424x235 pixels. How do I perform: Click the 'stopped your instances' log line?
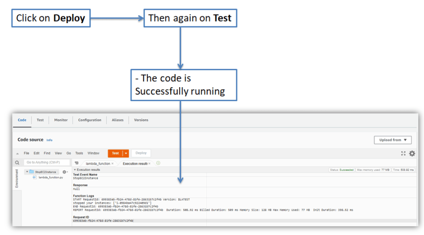point(112,203)
